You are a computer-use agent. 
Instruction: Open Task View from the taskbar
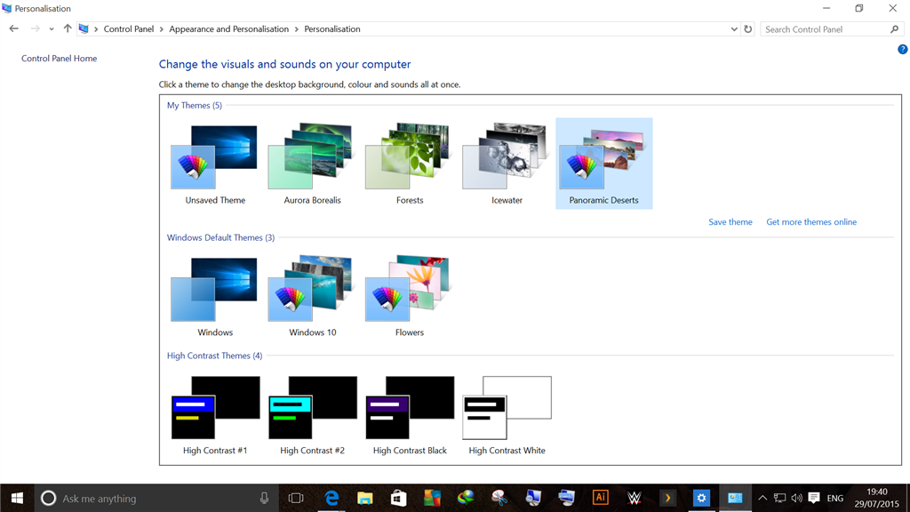(x=296, y=498)
